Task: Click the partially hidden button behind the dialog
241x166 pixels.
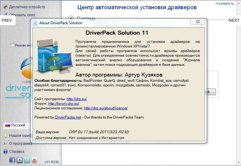Action: click(x=211, y=92)
